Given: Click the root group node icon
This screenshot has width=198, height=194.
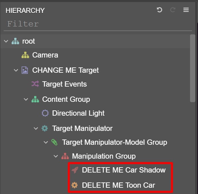Looking at the screenshot, I should [x=15, y=41].
